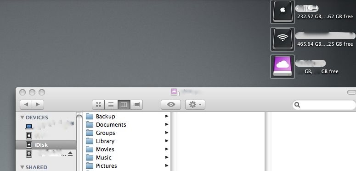Open the Apple hard drive desktop icon
This screenshot has width=356, height=171.
click(283, 12)
